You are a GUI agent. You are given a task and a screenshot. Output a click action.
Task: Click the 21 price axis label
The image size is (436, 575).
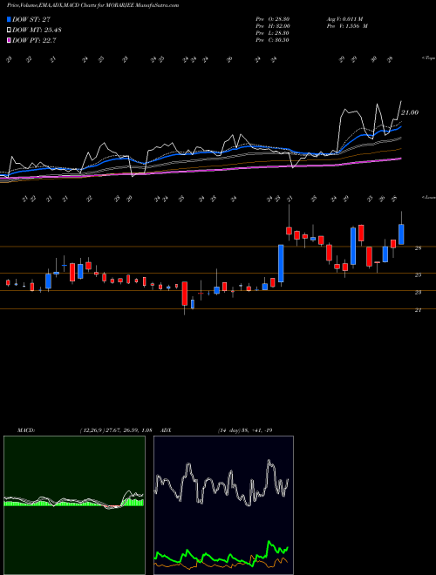click(x=418, y=310)
